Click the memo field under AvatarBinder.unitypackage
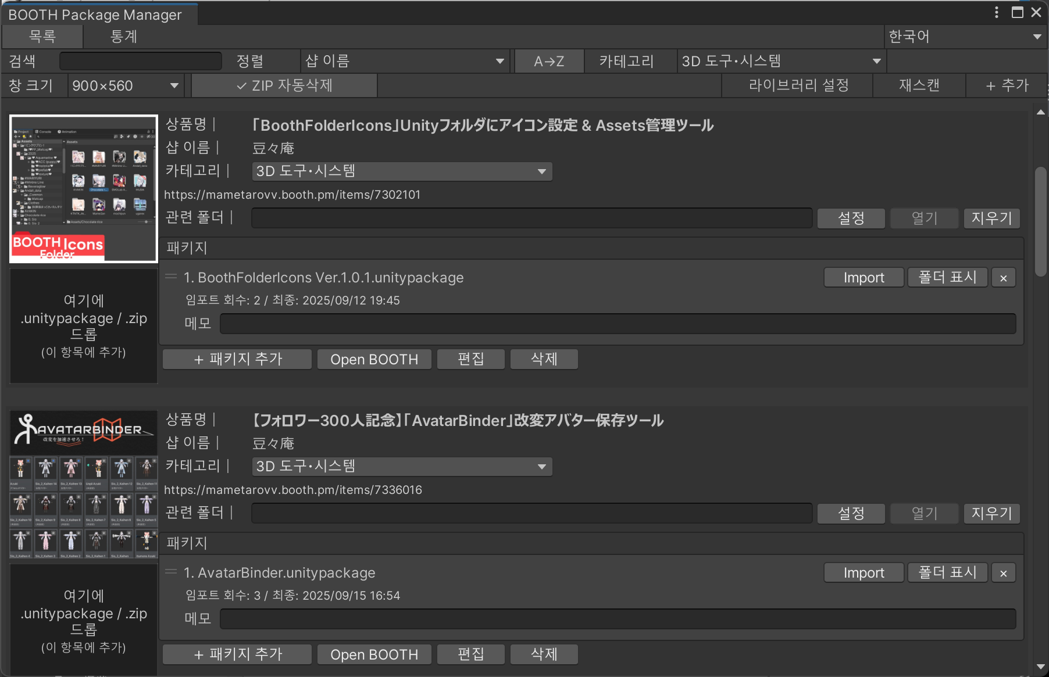Screen dimensions: 1049x677 618,618
